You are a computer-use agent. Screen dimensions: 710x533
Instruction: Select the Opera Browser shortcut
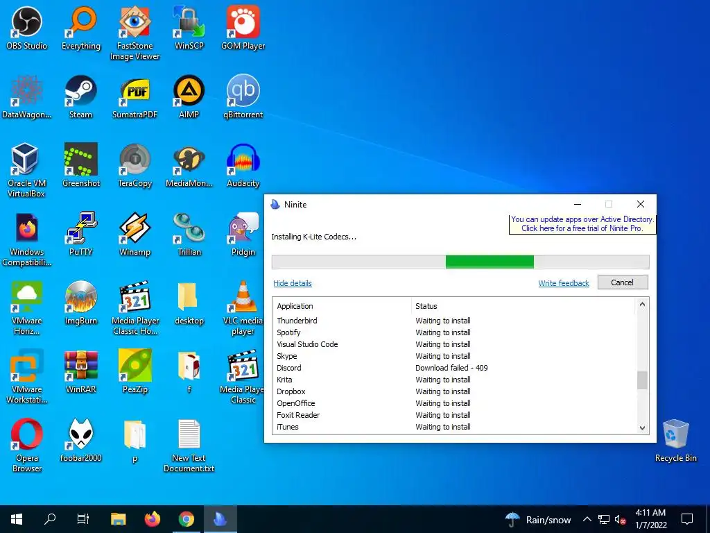[27, 446]
